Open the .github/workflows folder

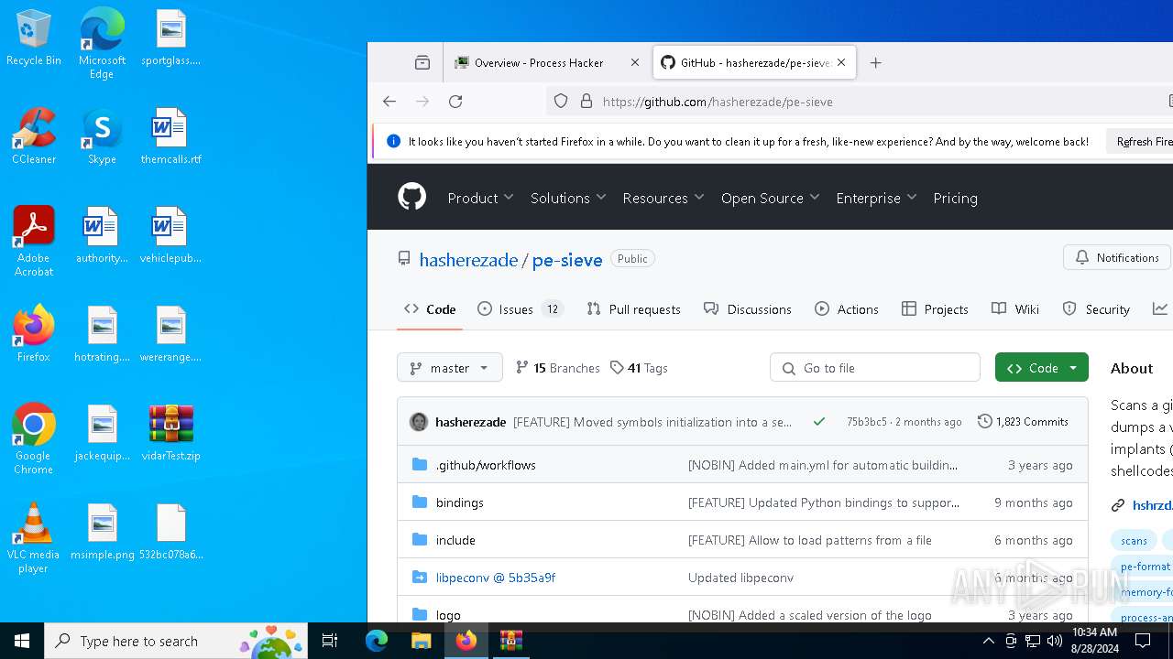pos(486,465)
